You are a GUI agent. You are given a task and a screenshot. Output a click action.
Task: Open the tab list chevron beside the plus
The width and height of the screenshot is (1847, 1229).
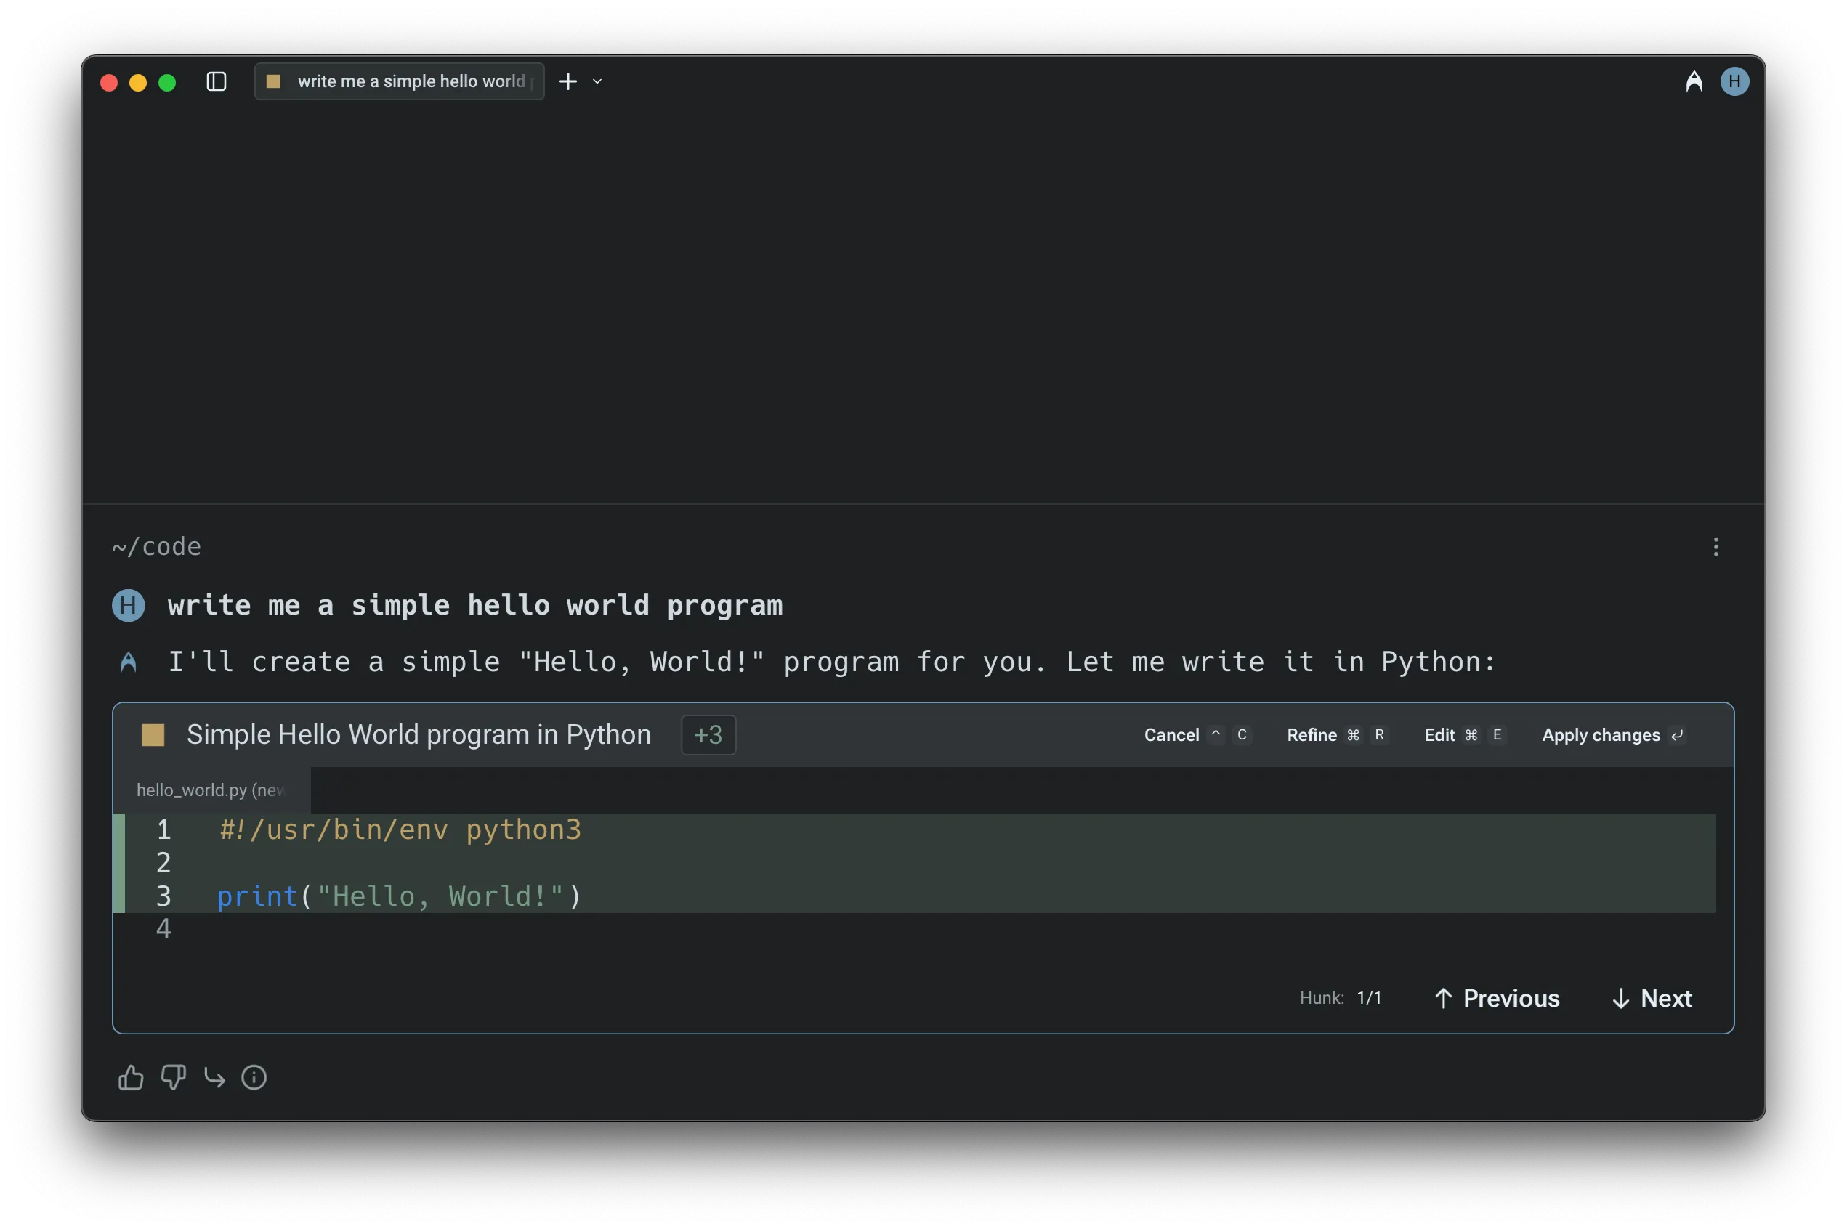tap(597, 81)
